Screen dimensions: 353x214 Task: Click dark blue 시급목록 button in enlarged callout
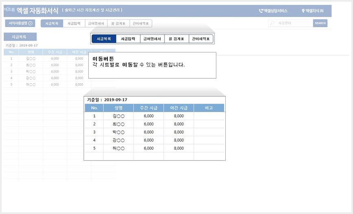click(x=104, y=39)
